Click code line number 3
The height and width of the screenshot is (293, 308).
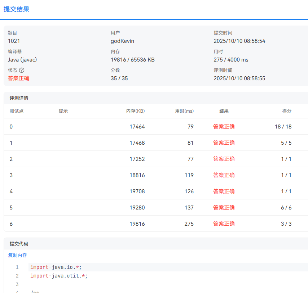point(17,284)
